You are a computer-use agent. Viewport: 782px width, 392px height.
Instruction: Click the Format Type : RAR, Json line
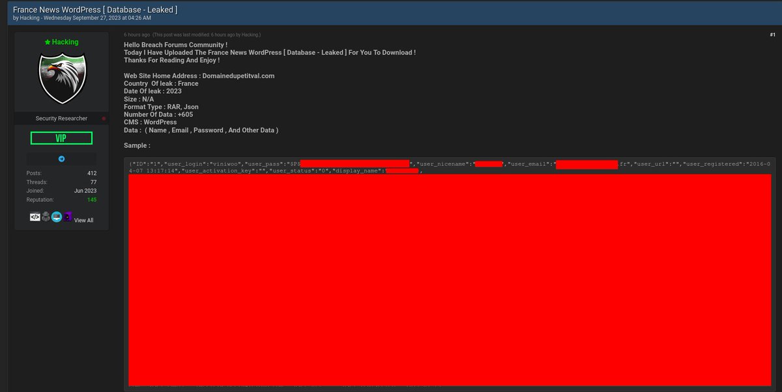161,107
